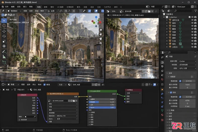
Task: Expand the 地面 collection in outliner
Action: point(167,32)
